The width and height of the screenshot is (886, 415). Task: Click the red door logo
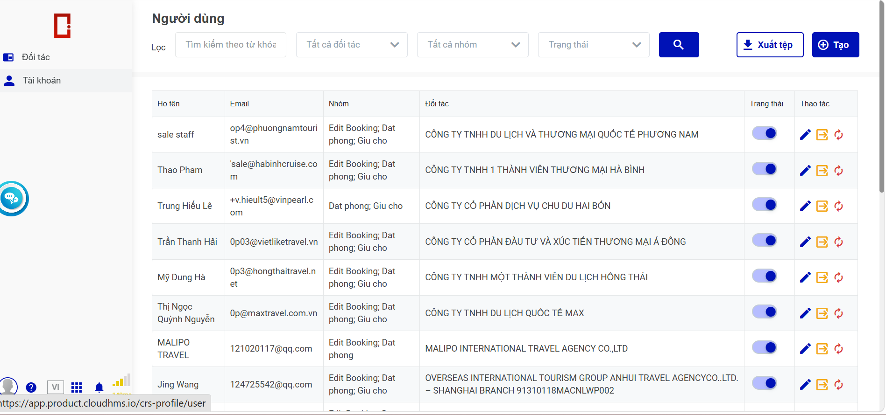(62, 26)
